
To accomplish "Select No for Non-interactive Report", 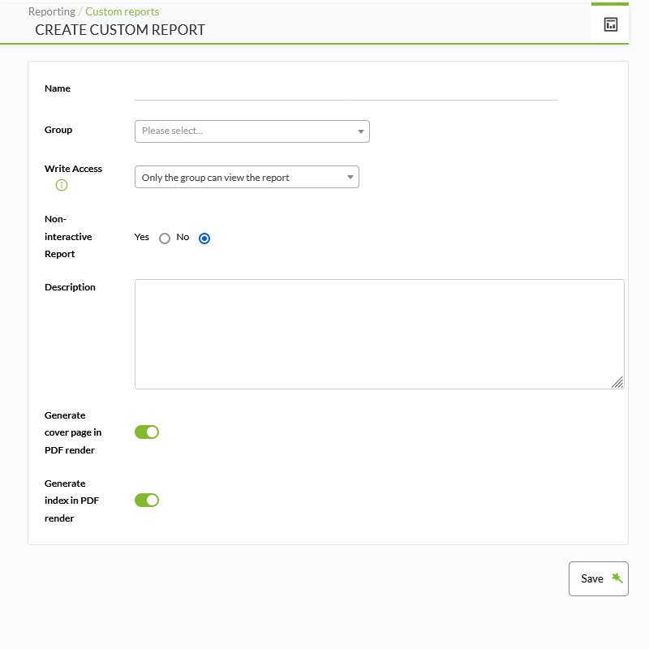I will [204, 239].
